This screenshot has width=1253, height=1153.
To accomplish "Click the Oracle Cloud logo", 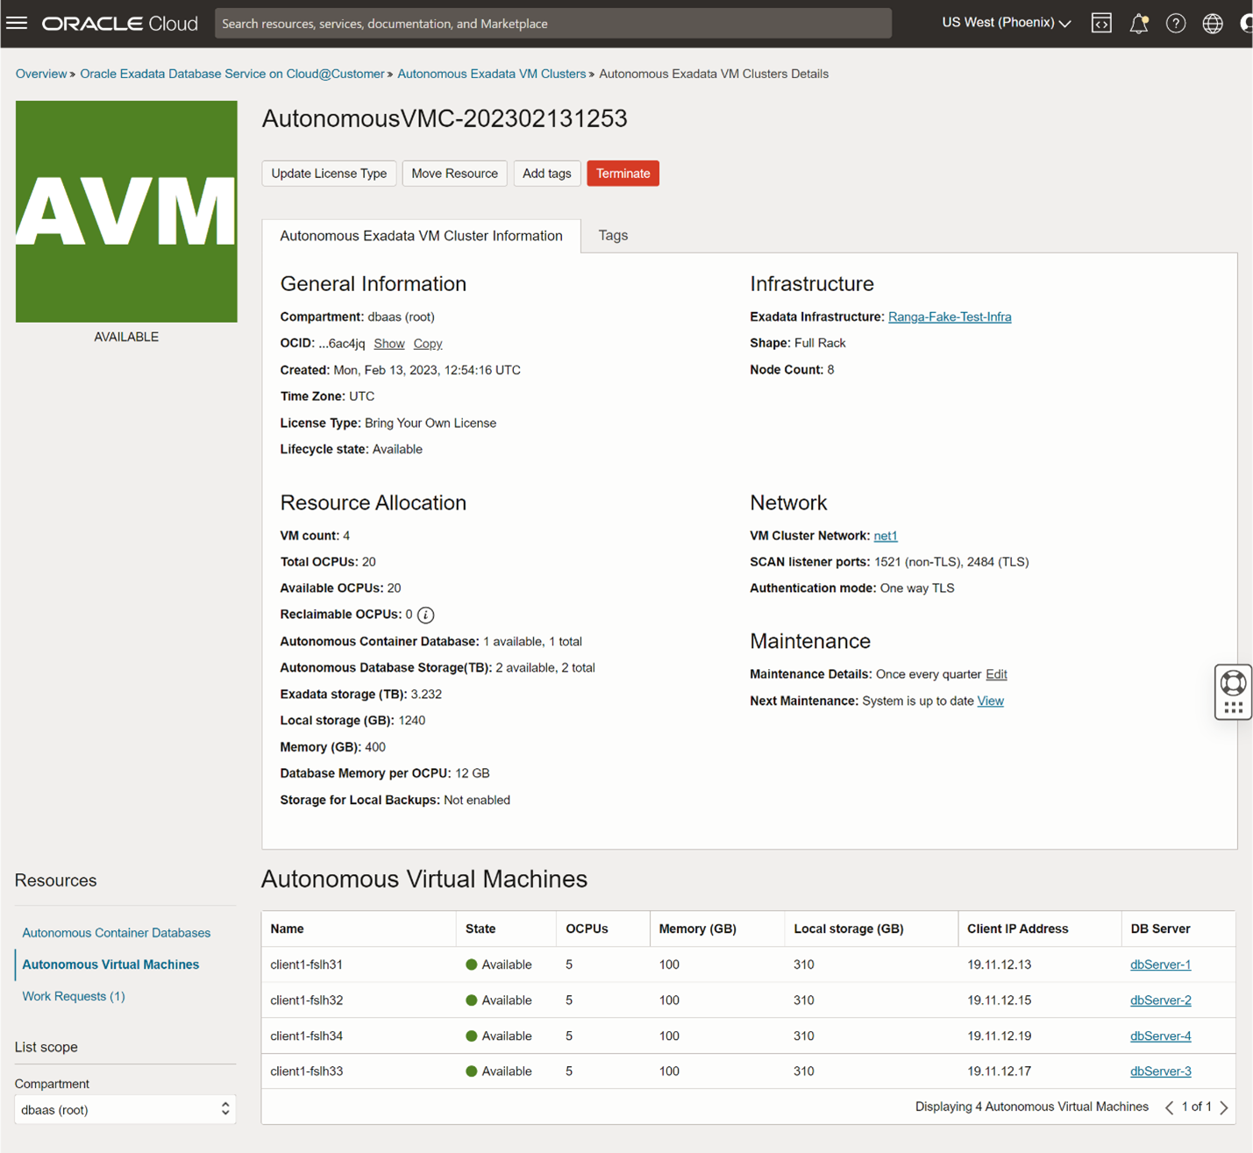I will [x=119, y=23].
